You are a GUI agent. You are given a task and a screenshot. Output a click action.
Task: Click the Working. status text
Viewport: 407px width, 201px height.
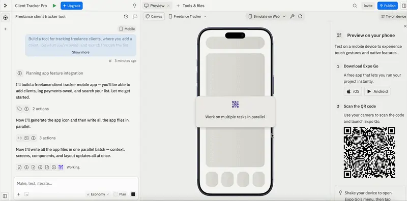pos(73,167)
